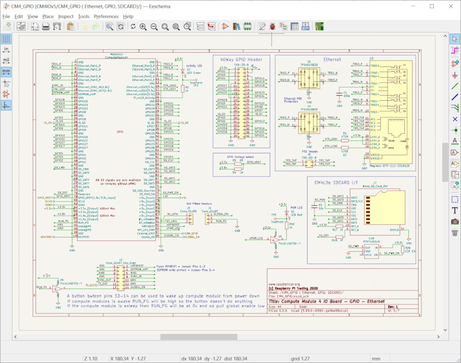461x363 pixels.
Task: Click Zoom to Fit button
Action: coord(165,26)
